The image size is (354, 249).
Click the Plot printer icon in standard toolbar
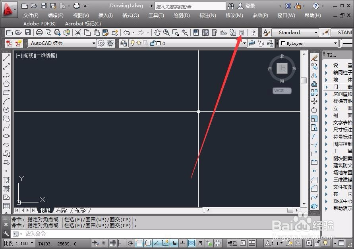pos(39,33)
